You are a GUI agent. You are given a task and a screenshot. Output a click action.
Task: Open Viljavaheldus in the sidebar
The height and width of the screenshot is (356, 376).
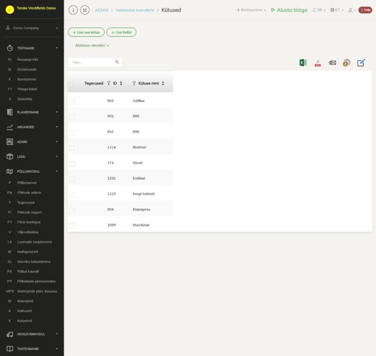coord(28,232)
